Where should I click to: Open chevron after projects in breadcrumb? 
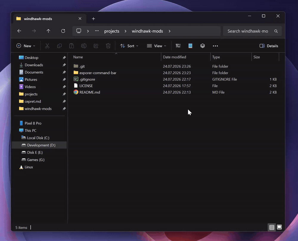pyautogui.click(x=125, y=31)
